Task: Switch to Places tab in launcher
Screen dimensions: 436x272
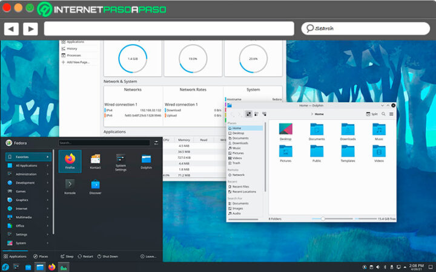Action: point(41,256)
